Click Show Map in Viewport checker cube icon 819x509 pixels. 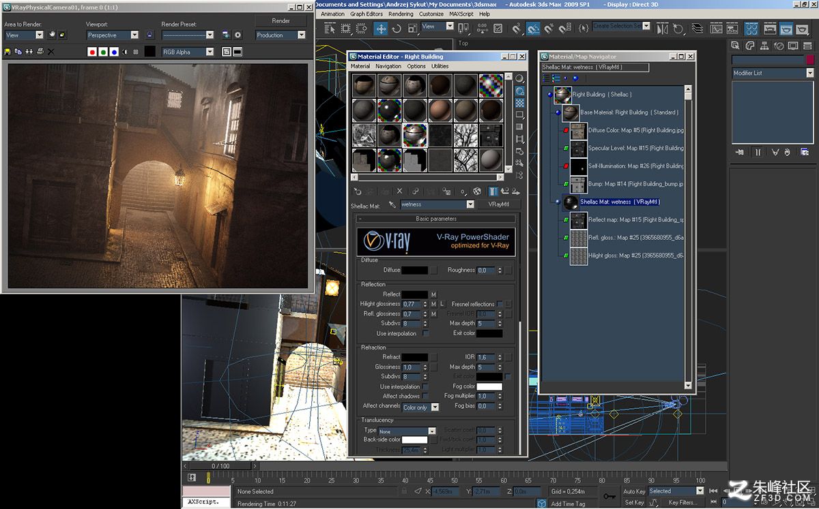click(x=477, y=191)
